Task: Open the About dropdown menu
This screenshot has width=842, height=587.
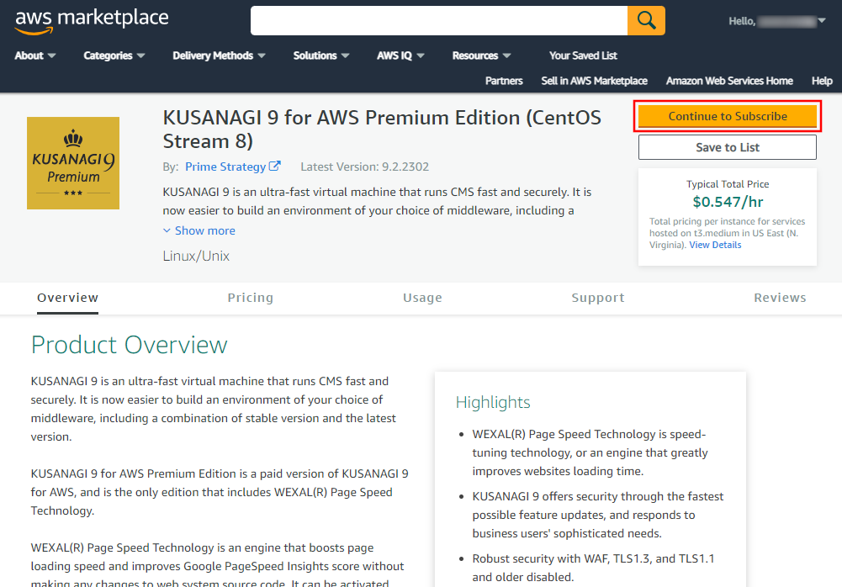Action: pyautogui.click(x=34, y=56)
